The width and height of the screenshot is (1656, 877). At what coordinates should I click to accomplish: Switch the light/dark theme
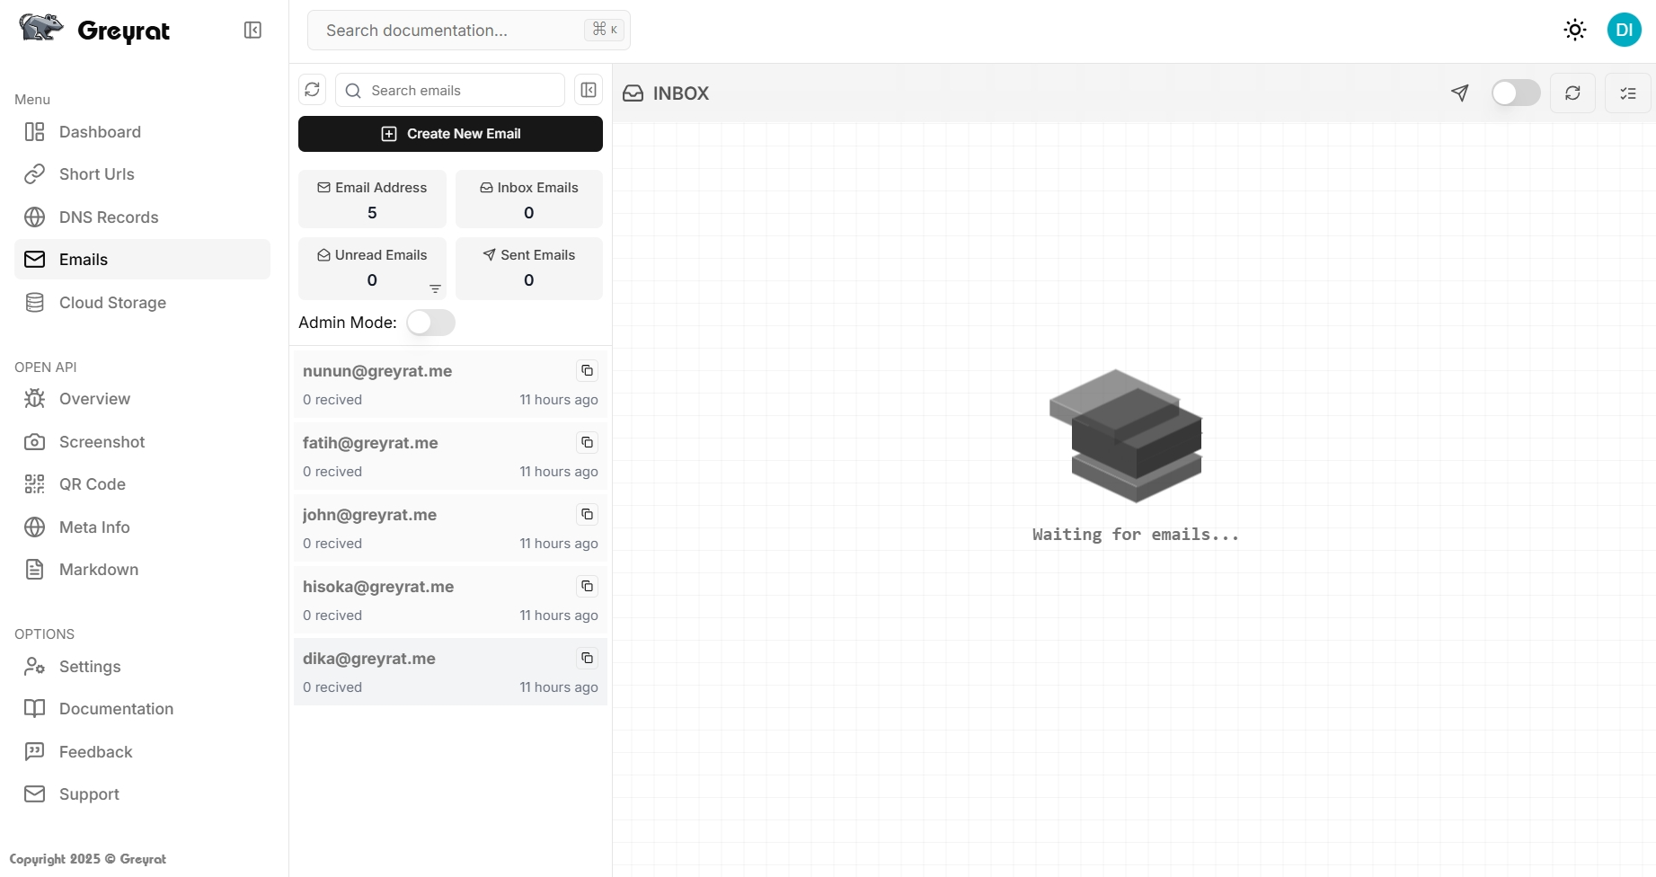pyautogui.click(x=1574, y=31)
